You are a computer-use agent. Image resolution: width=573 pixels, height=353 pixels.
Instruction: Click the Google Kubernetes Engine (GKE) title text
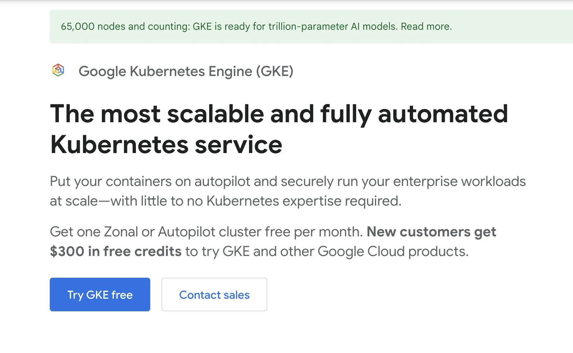pos(186,71)
